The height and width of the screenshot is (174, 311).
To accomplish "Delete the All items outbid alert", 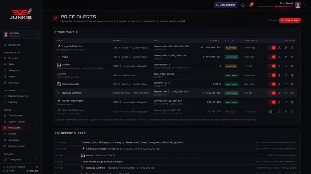I will tap(292, 75).
